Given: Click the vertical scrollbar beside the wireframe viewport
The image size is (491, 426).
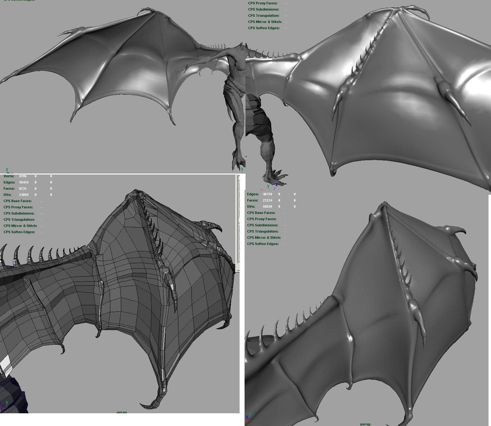Looking at the screenshot, I should [238, 224].
